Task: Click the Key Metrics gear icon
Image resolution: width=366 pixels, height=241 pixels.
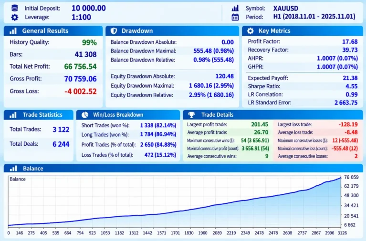Action: pos(250,31)
